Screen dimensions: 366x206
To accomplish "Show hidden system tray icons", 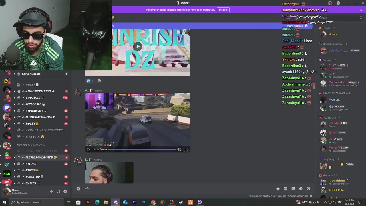I will (x=325, y=202).
